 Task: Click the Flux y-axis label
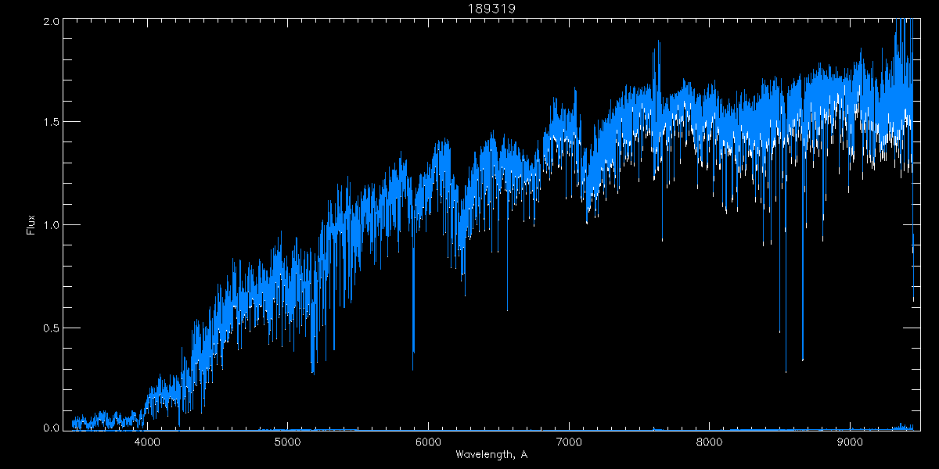(31, 224)
